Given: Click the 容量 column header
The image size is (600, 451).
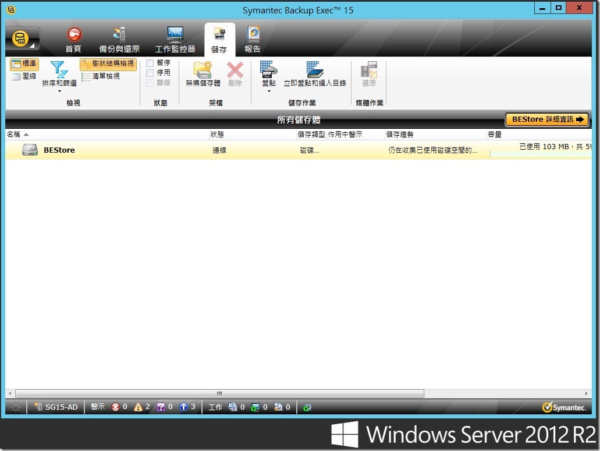Looking at the screenshot, I should [x=539, y=135].
